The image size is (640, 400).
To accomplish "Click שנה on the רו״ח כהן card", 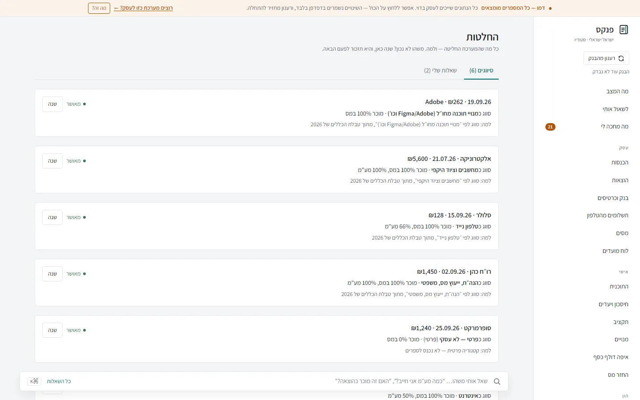I will click(x=52, y=274).
